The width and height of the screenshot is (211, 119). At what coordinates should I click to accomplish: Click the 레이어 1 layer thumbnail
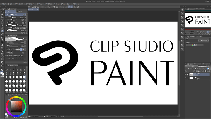click(x=191, y=74)
